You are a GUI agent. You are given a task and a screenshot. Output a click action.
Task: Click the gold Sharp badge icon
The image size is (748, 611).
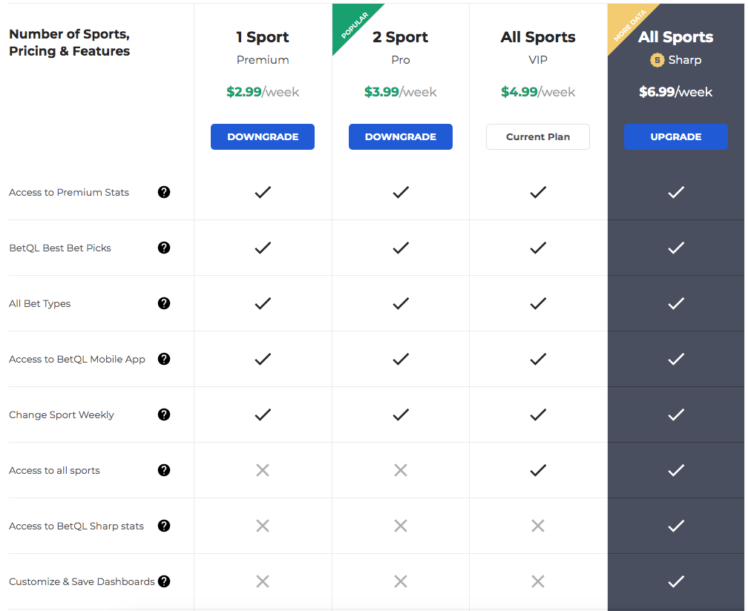point(657,60)
